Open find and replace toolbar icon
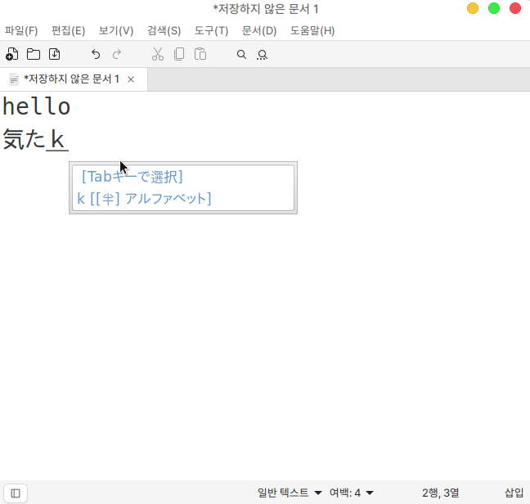This screenshot has width=530, height=504. (x=263, y=55)
